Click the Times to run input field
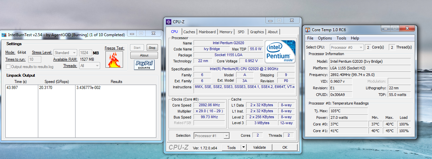432x159 pixels. point(35,59)
